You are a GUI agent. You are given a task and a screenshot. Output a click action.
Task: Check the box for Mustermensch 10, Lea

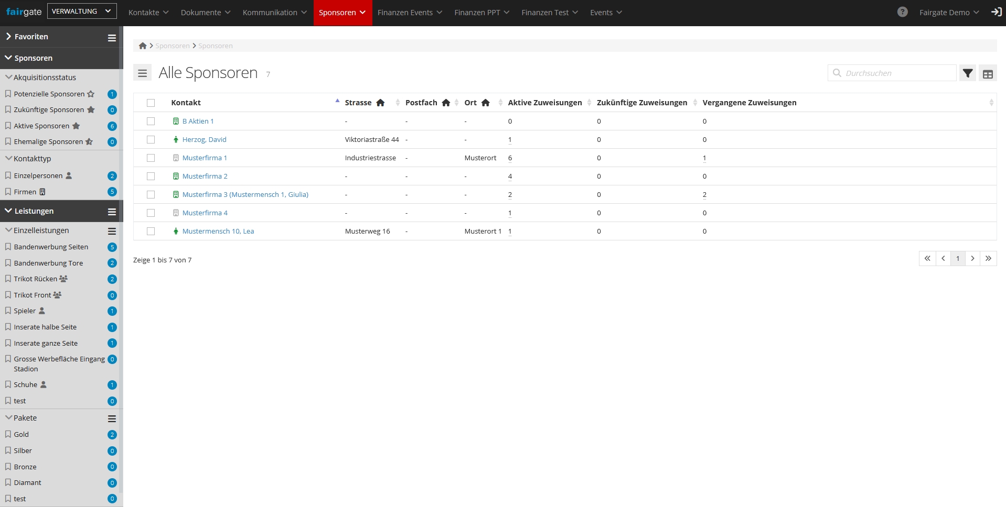pyautogui.click(x=151, y=231)
